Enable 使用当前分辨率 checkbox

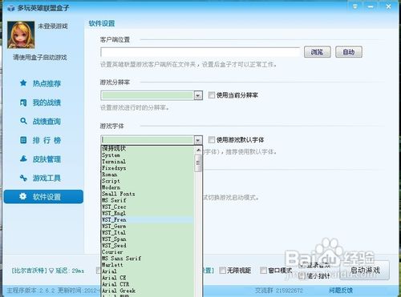click(212, 95)
